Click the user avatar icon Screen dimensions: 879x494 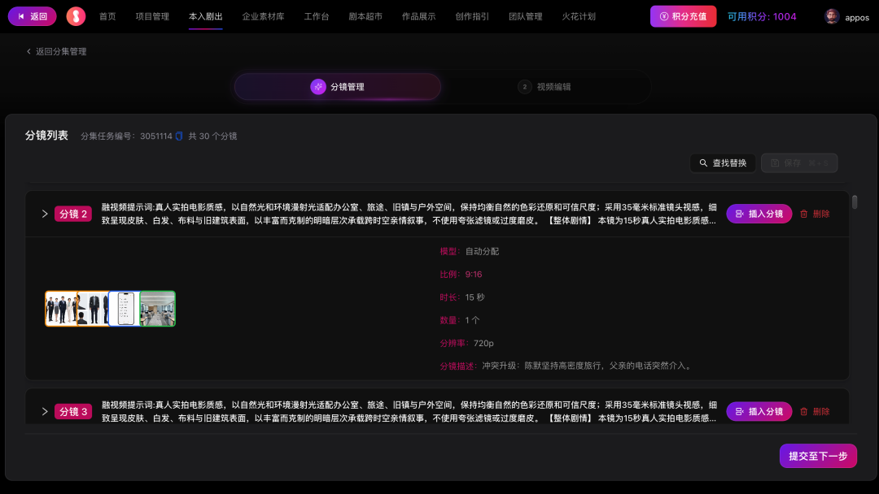point(831,17)
